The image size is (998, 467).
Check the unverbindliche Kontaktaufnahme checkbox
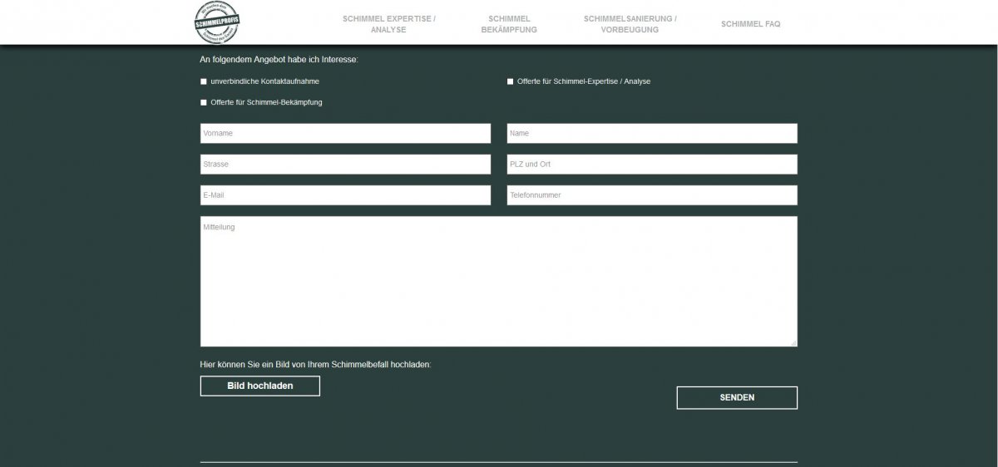(204, 81)
